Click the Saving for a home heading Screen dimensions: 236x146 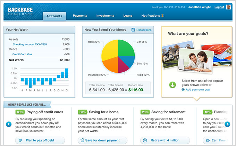[104, 112]
